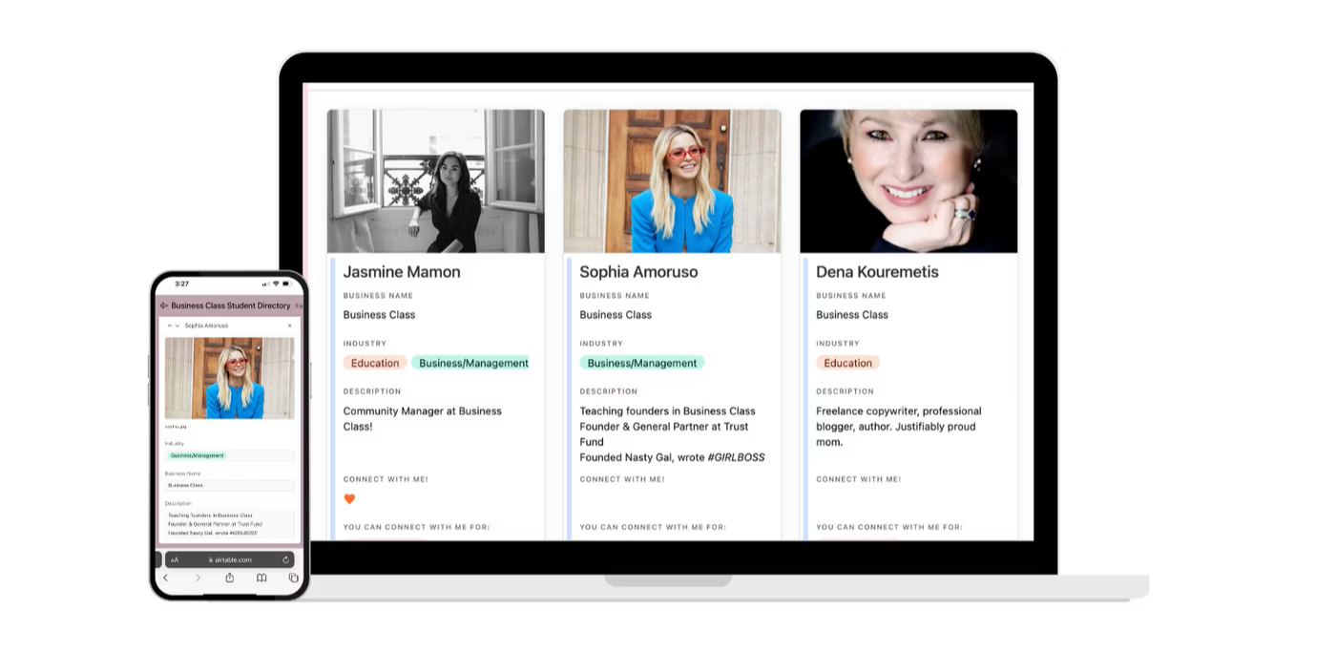Click 'Business Class' under Dena's Business Name

852,315
